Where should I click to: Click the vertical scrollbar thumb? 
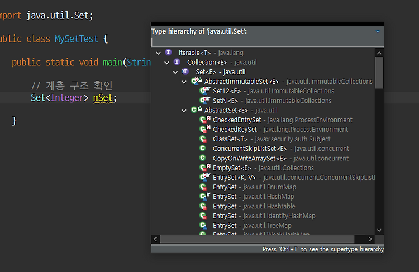[379, 73]
